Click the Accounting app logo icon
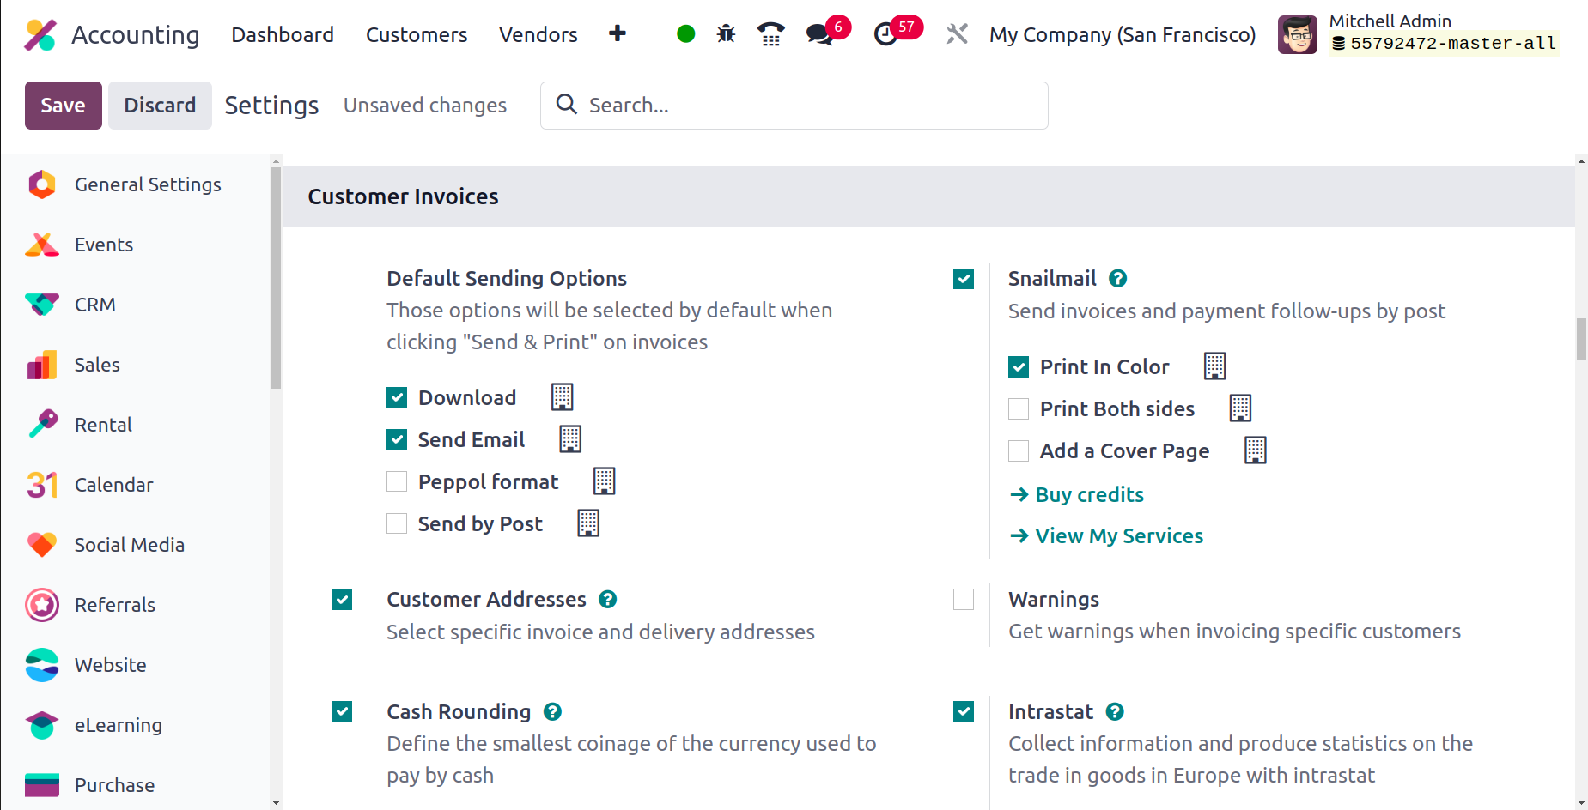Image resolution: width=1588 pixels, height=810 pixels. 40,34
